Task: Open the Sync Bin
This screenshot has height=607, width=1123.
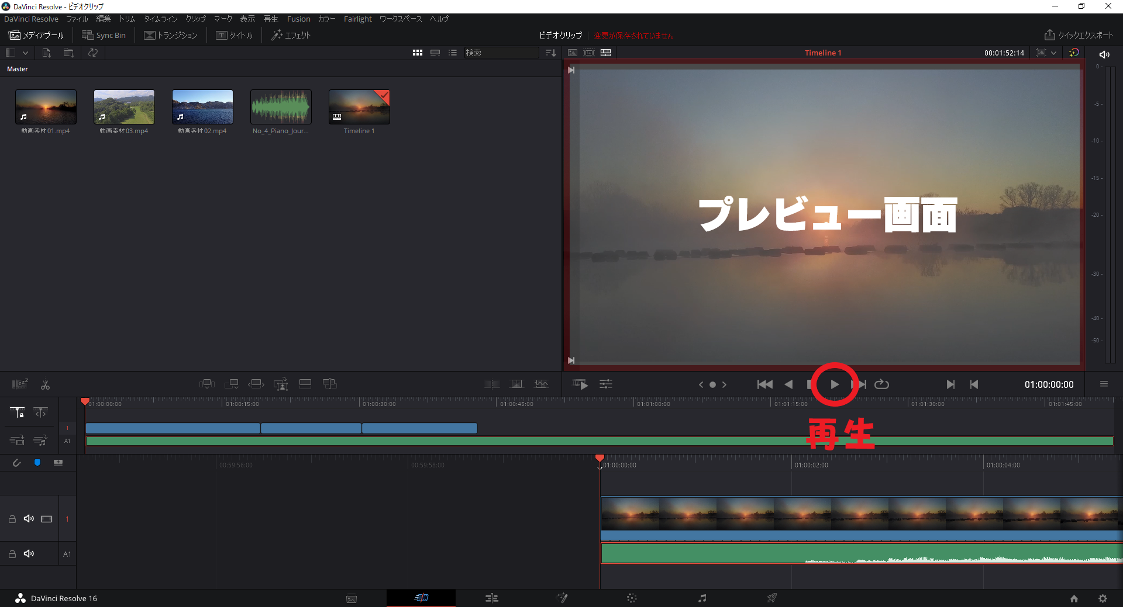Action: click(x=104, y=35)
